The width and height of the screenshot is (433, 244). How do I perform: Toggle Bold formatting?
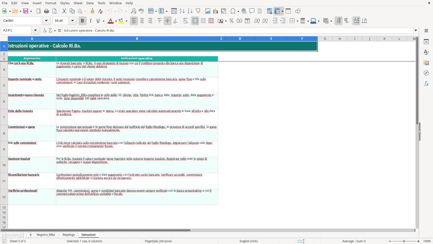83,21
